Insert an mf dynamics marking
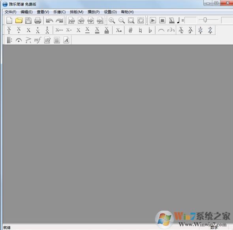This screenshot has height=230, width=233. [x=38, y=40]
